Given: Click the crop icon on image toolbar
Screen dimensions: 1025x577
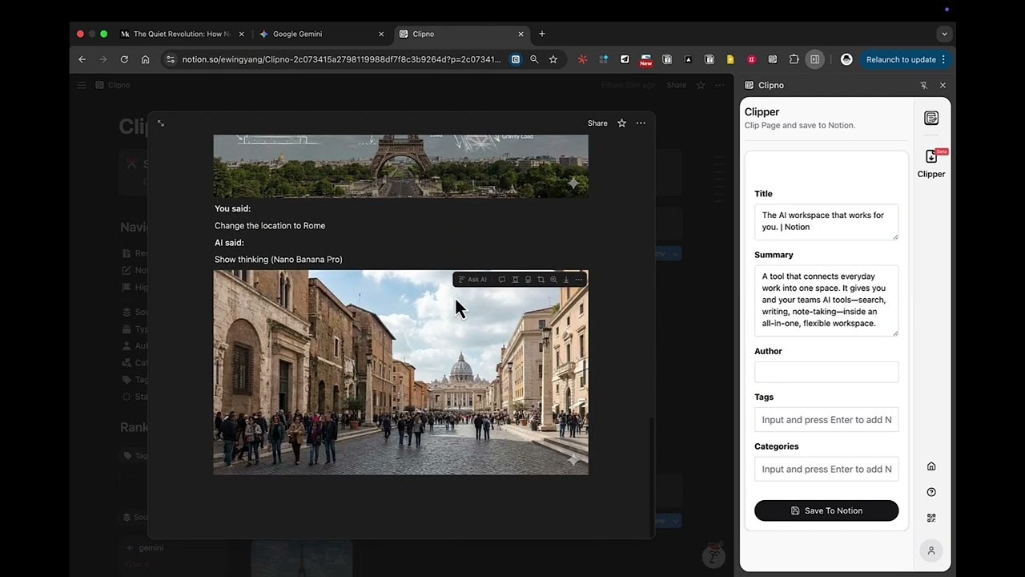Looking at the screenshot, I should 541,280.
